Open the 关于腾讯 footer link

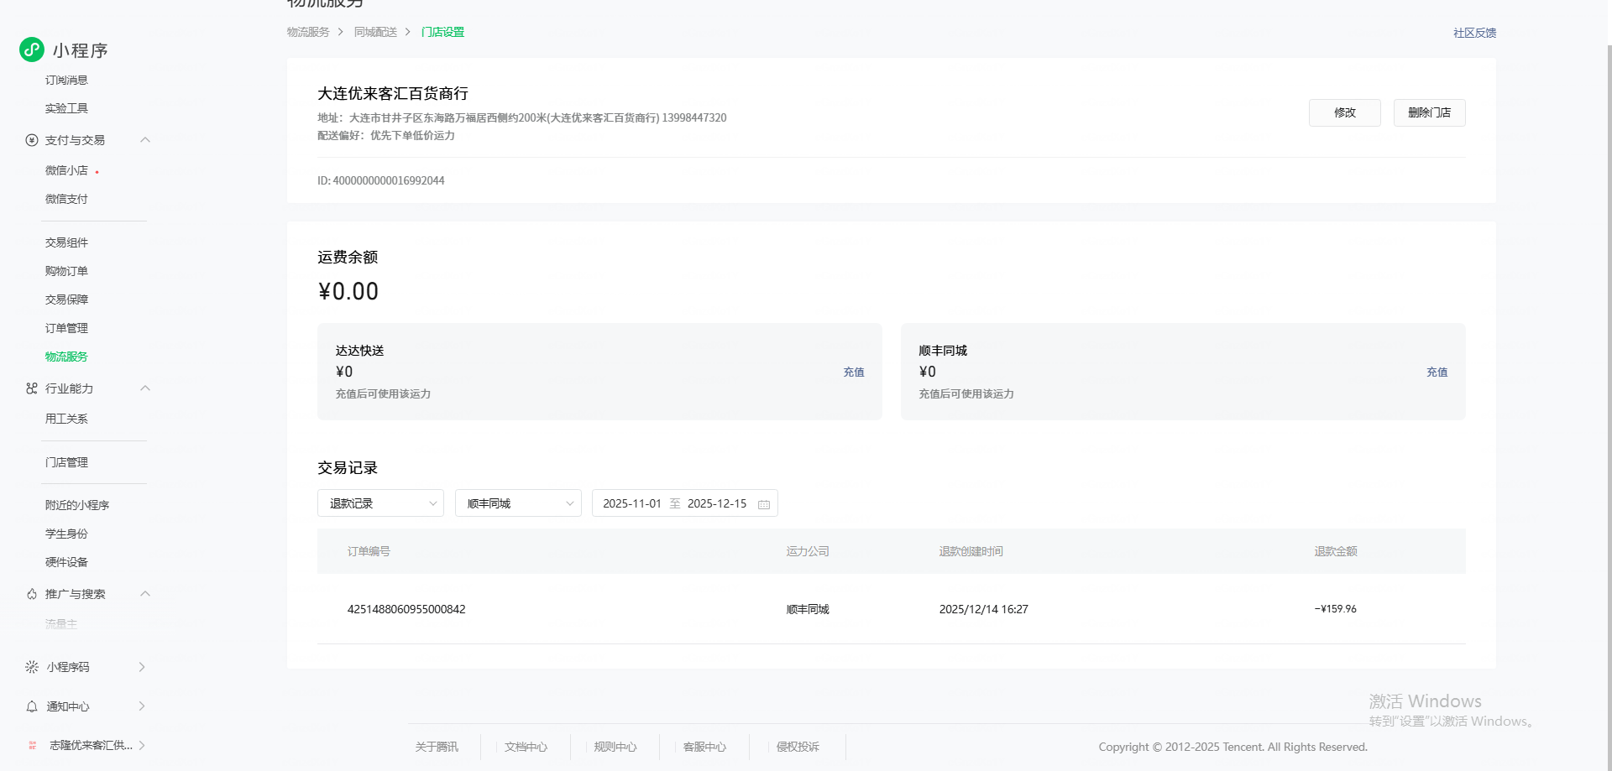(x=437, y=747)
